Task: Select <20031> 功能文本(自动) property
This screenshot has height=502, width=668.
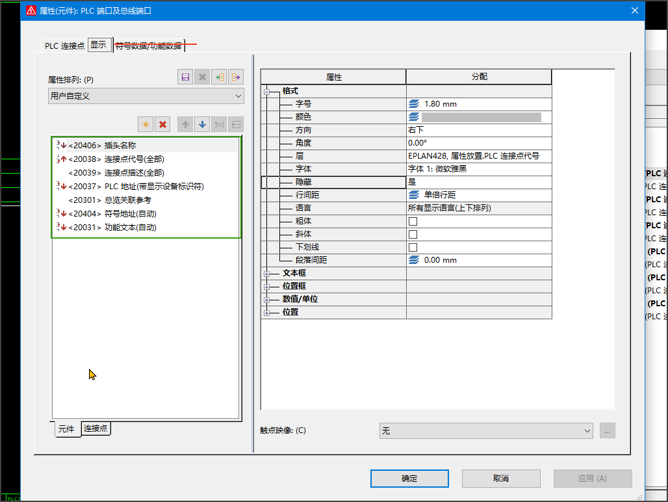Action: click(x=112, y=227)
